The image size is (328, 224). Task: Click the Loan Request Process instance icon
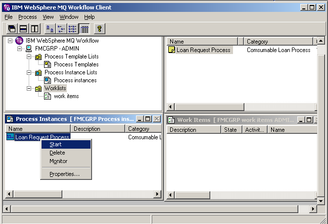[x=10, y=137]
